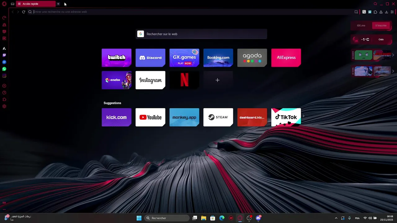Click the S'inscrire button
This screenshot has height=223, width=397.
pos(381,25)
